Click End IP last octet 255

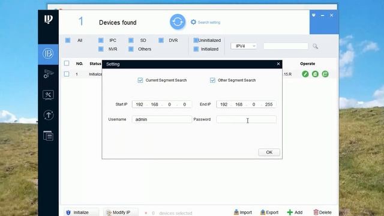269,104
